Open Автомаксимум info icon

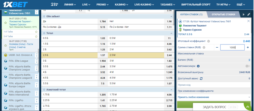(198, 66)
